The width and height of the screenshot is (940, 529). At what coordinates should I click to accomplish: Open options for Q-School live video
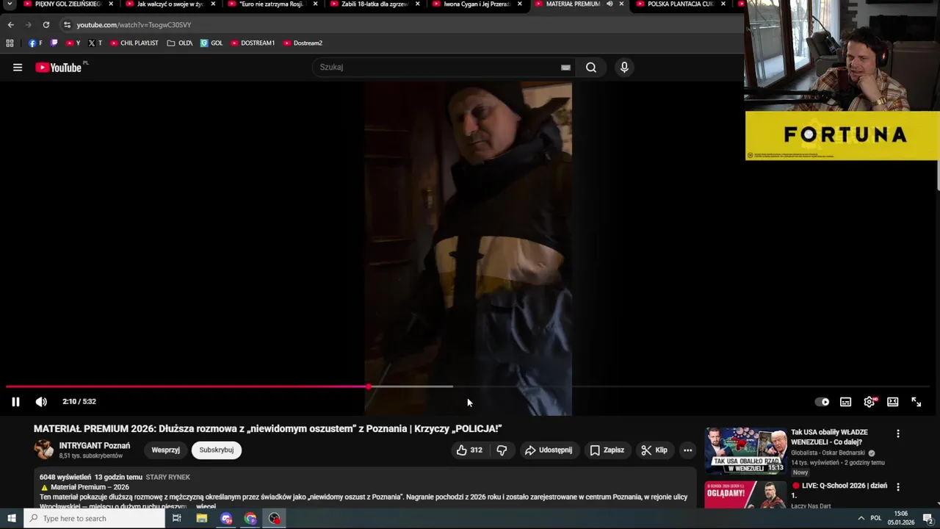click(897, 487)
